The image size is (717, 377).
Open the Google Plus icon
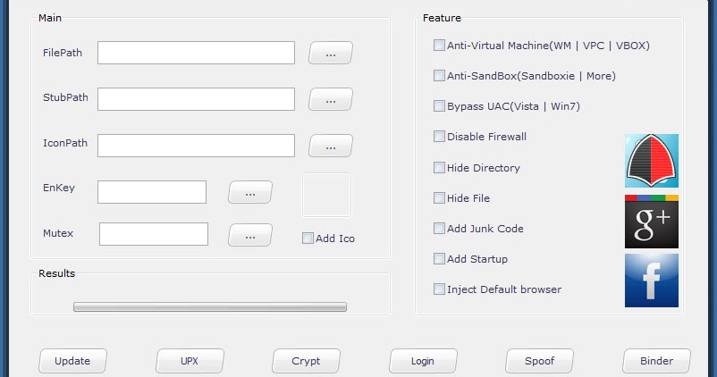coord(652,222)
